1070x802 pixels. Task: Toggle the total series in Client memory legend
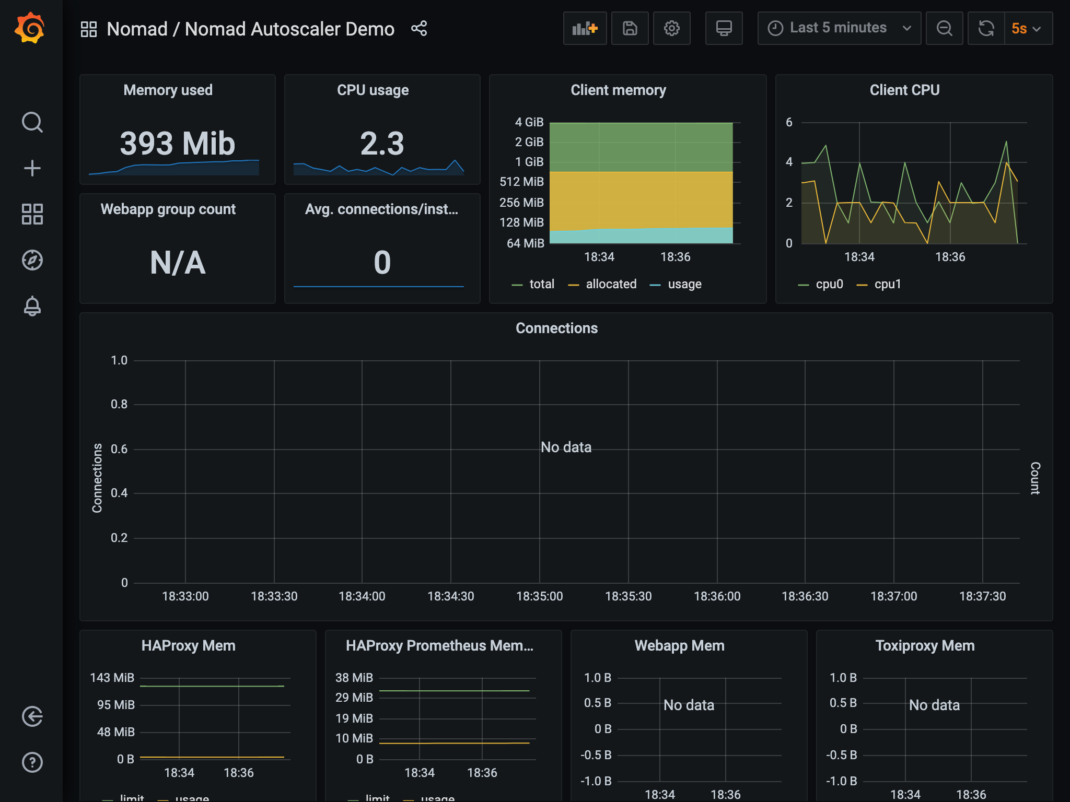(541, 284)
